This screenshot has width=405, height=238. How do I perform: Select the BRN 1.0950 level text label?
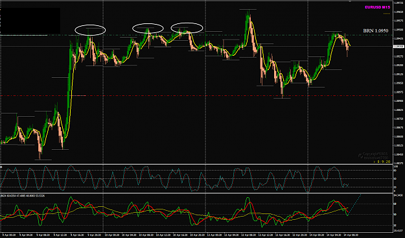[x=376, y=30]
